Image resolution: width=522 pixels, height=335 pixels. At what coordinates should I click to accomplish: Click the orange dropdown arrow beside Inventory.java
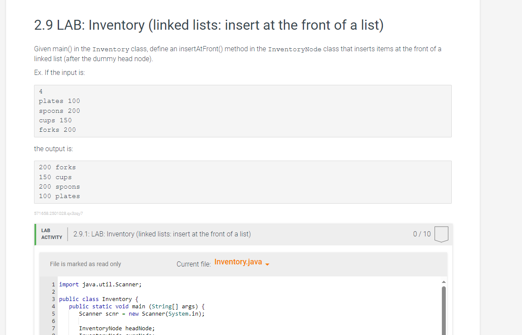point(267,264)
